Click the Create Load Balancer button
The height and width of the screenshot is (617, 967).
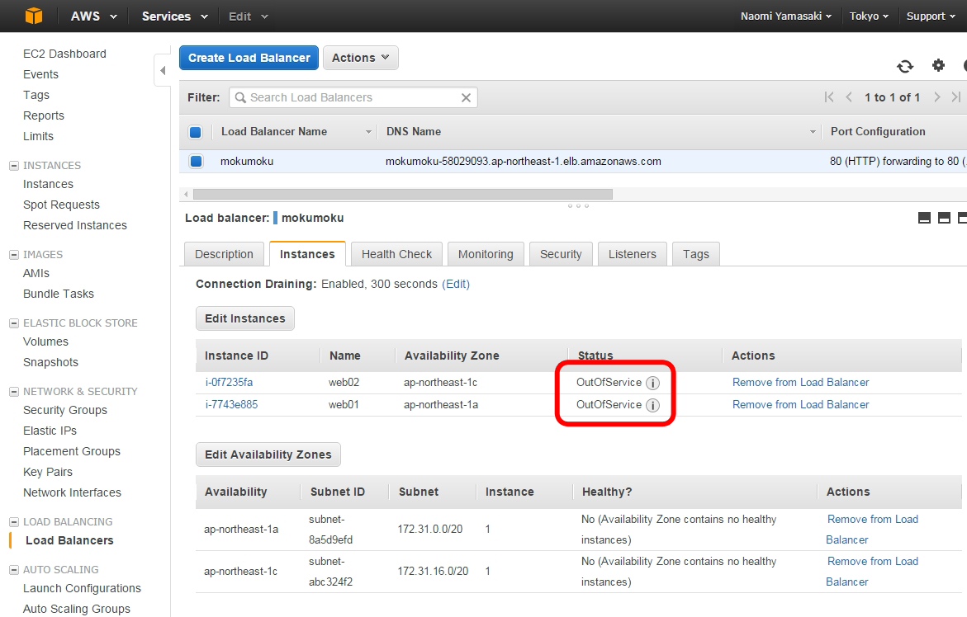[x=249, y=58]
